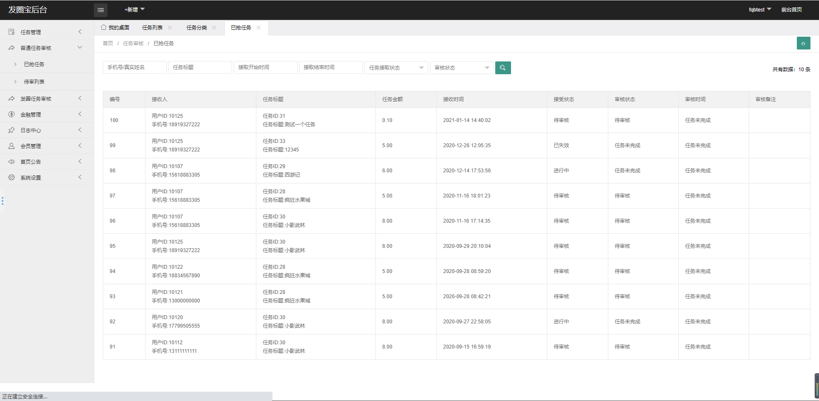819x401 pixels.
Task: Open the +新增 dropdown menu
Action: (134, 10)
